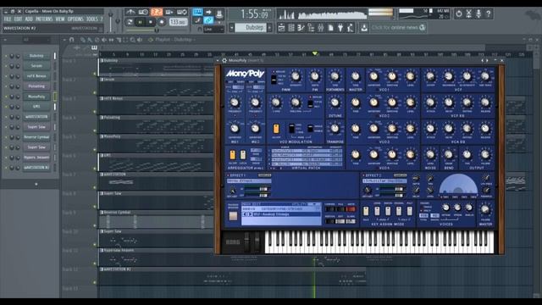Stop playback with the stop button
Screen dimensions: 542x305
coord(151,22)
